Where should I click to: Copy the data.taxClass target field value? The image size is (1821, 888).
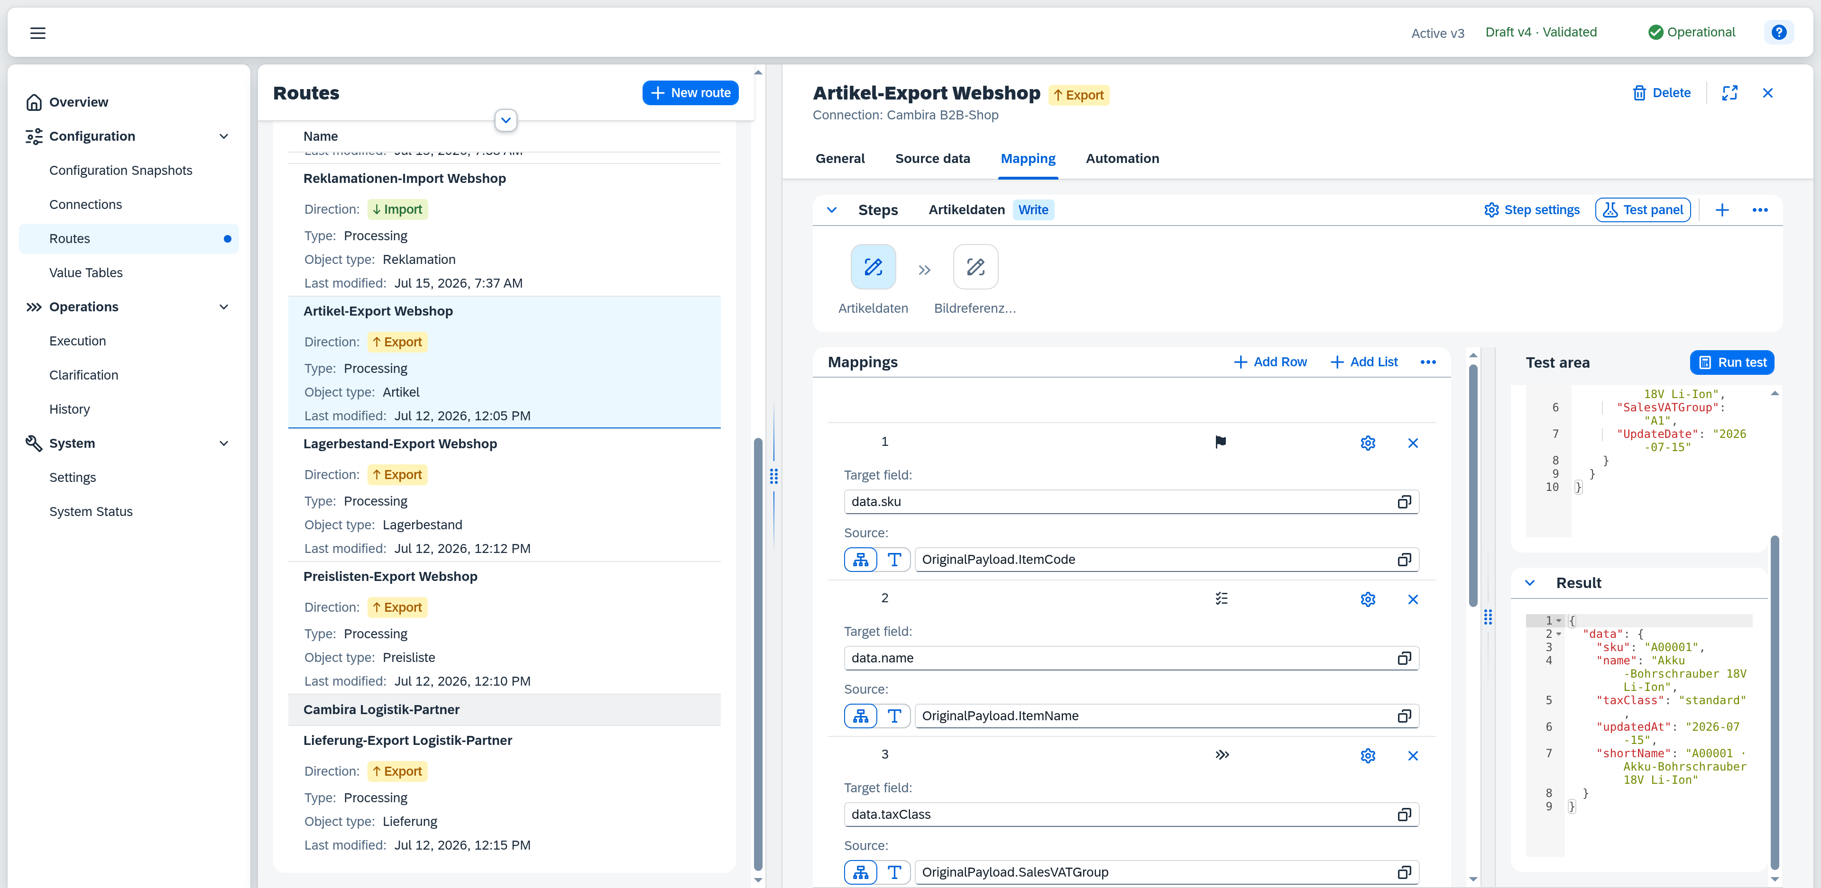click(1404, 814)
